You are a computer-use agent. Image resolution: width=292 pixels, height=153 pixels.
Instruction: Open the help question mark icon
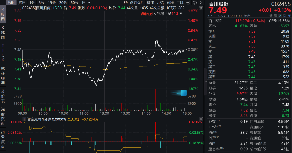click(195, 3)
